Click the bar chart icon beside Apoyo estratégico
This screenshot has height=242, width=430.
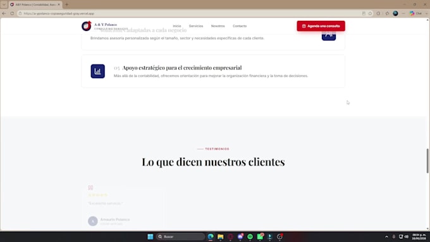pyautogui.click(x=97, y=71)
